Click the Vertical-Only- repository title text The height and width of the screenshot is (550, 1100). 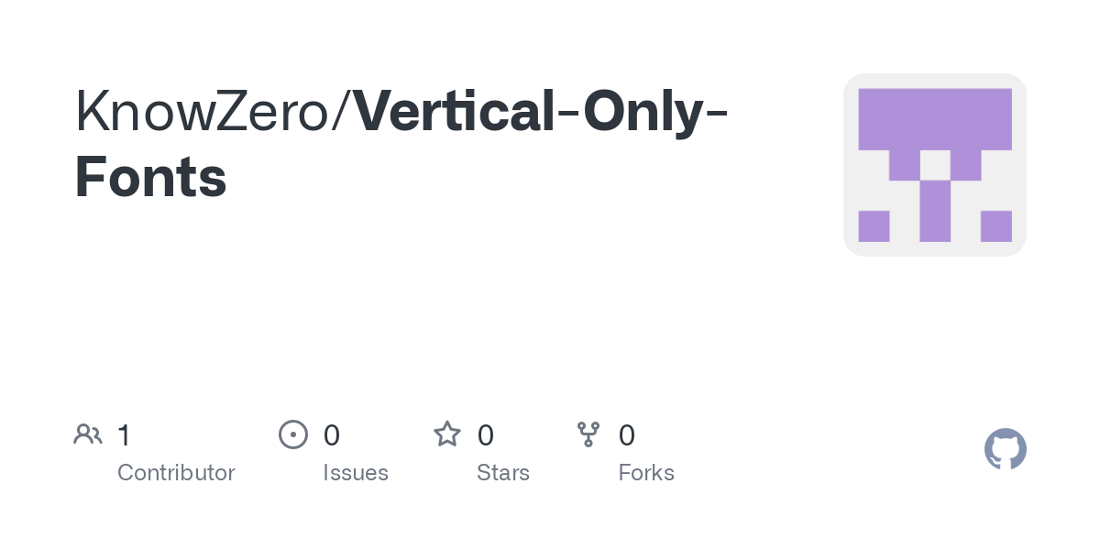tap(541, 112)
